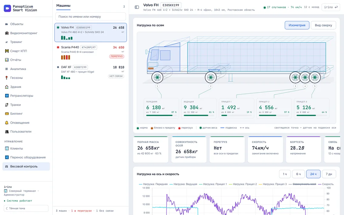Open Весовой контроль in the sidebar menu
Screen dimensions: 344x215
26,166
